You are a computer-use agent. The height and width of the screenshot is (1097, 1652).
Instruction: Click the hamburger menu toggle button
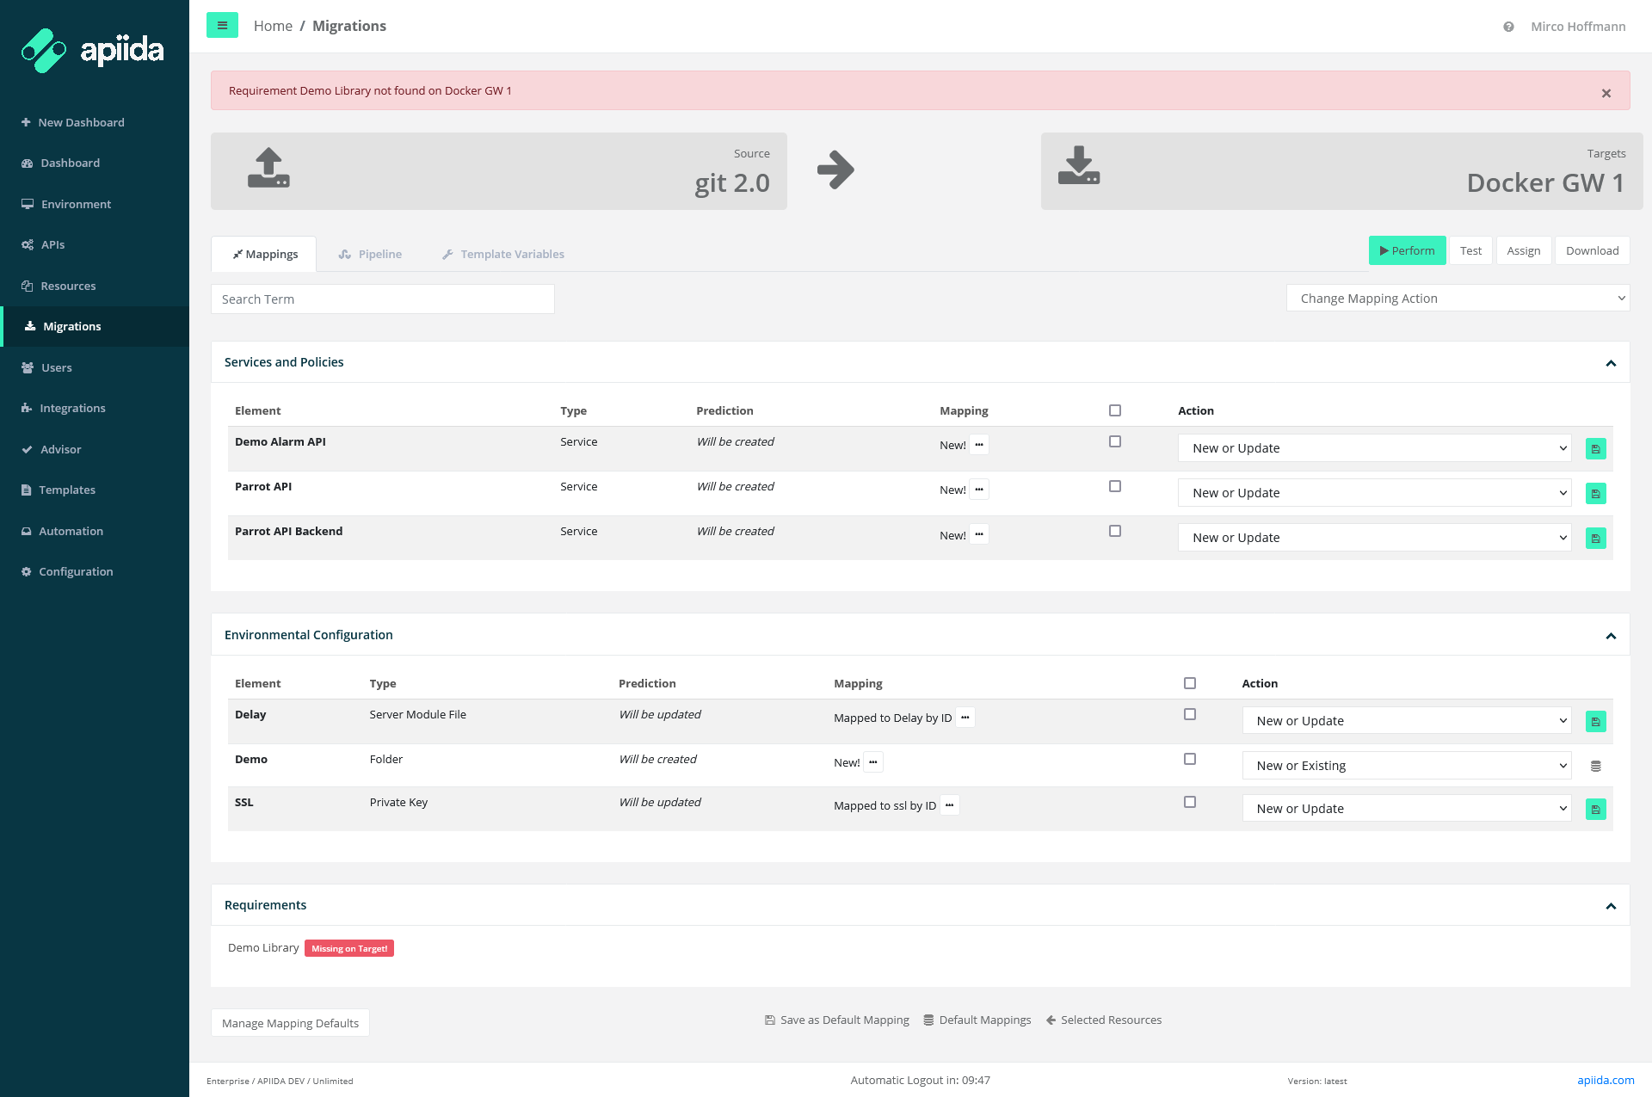(x=222, y=26)
